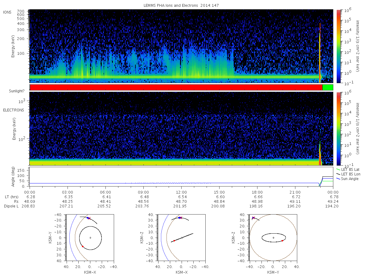The height and width of the screenshot is (277, 370).
Task: Select the Sun Angle legend entry
Action: (347, 179)
